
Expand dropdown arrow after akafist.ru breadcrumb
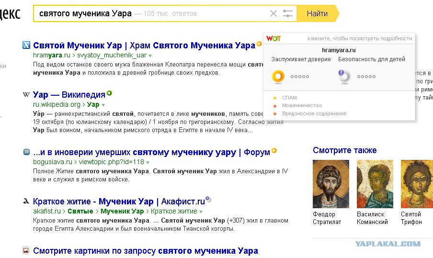pyautogui.click(x=201, y=212)
